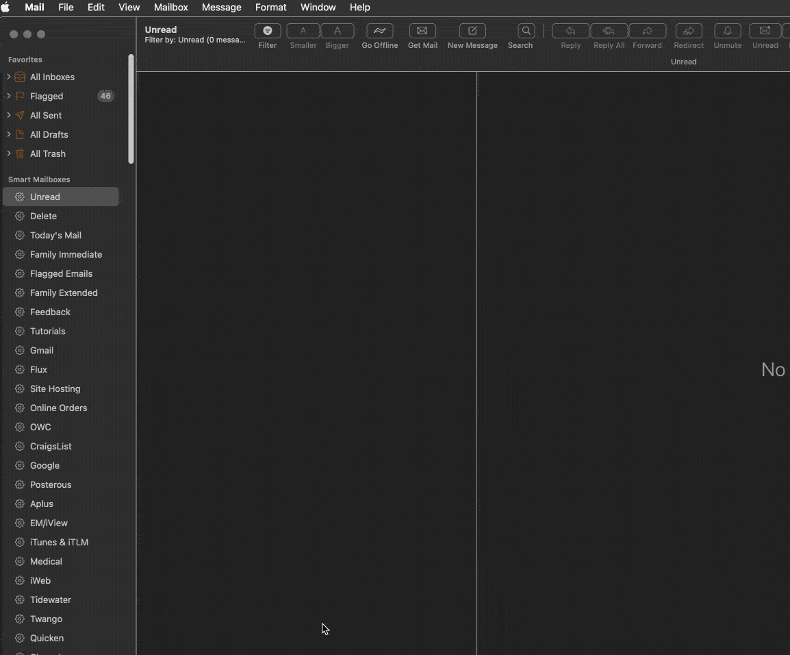Screen dimensions: 790x655
Task: Click gear icon beside CraigsList
Action: pos(20,446)
